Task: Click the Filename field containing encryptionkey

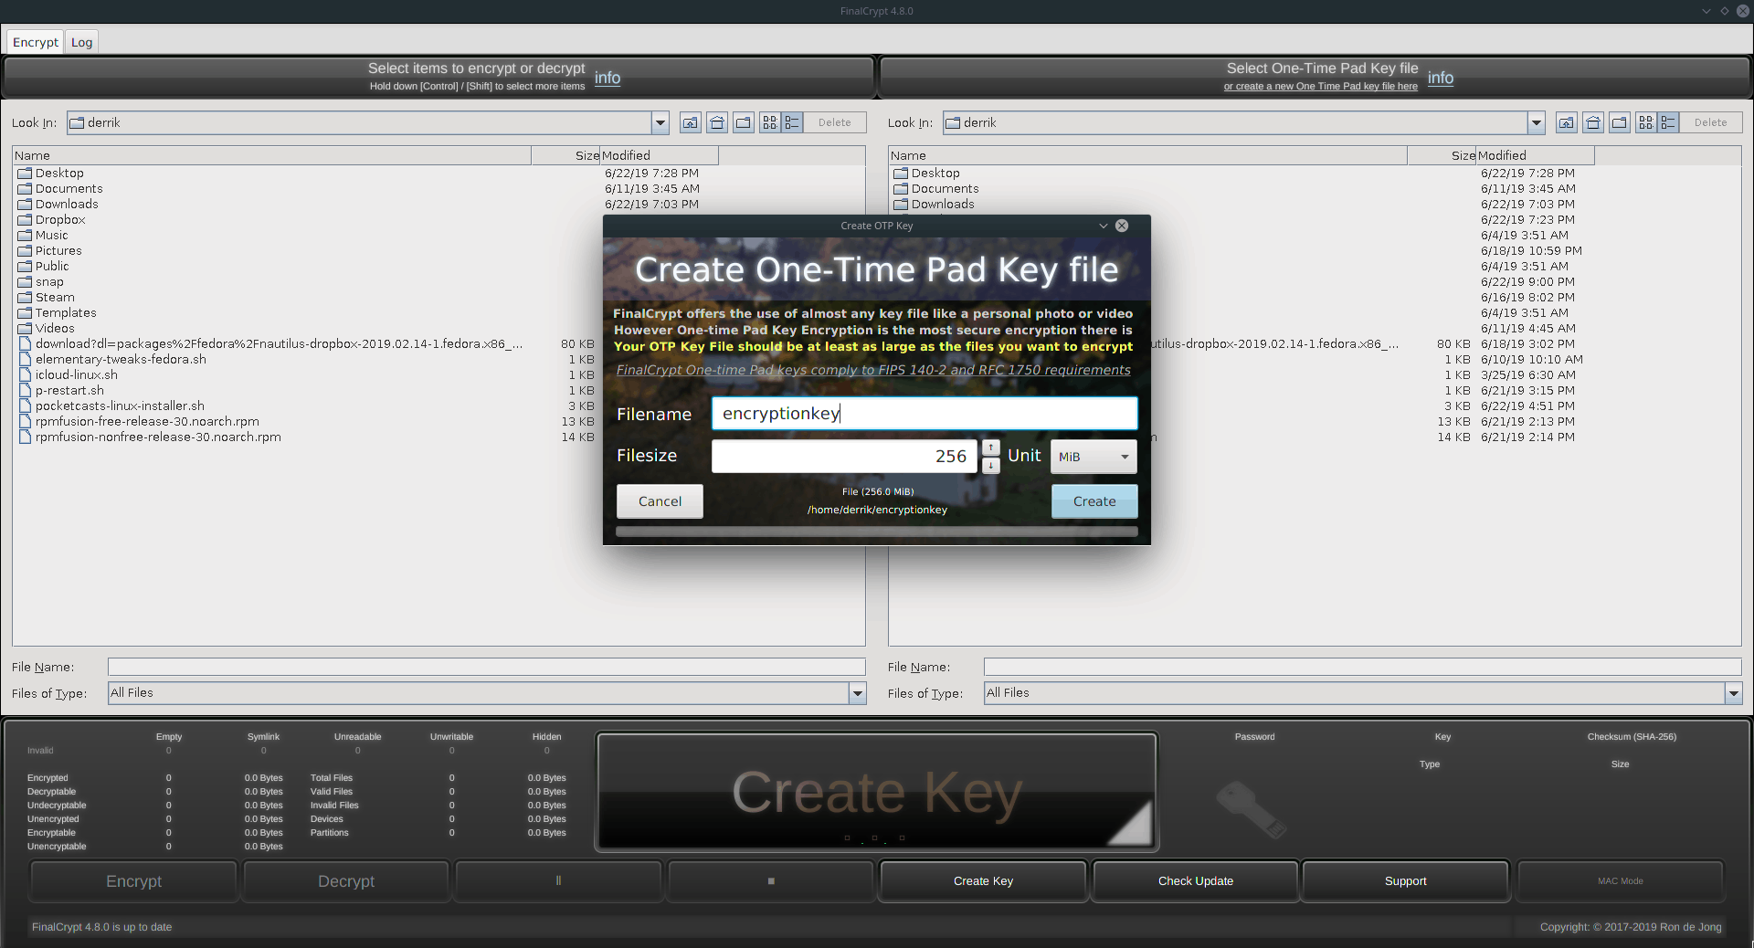Action: click(925, 414)
